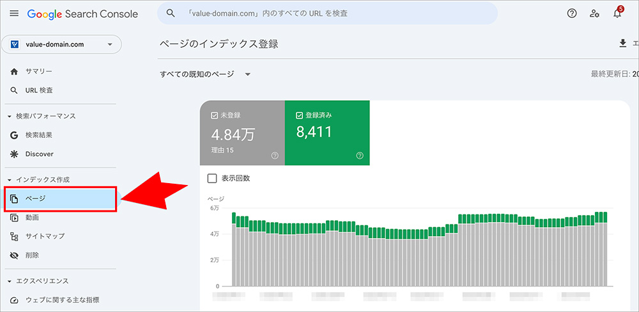The height and width of the screenshot is (312, 639).
Task: Open the value-domain.com property dropdown
Action: click(61, 45)
